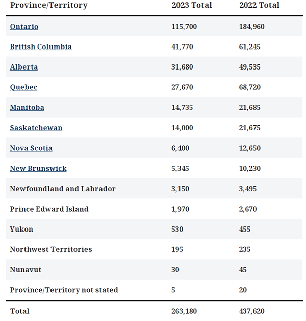
Task: Click the Yukon 2023 value 530
Action: click(x=178, y=230)
